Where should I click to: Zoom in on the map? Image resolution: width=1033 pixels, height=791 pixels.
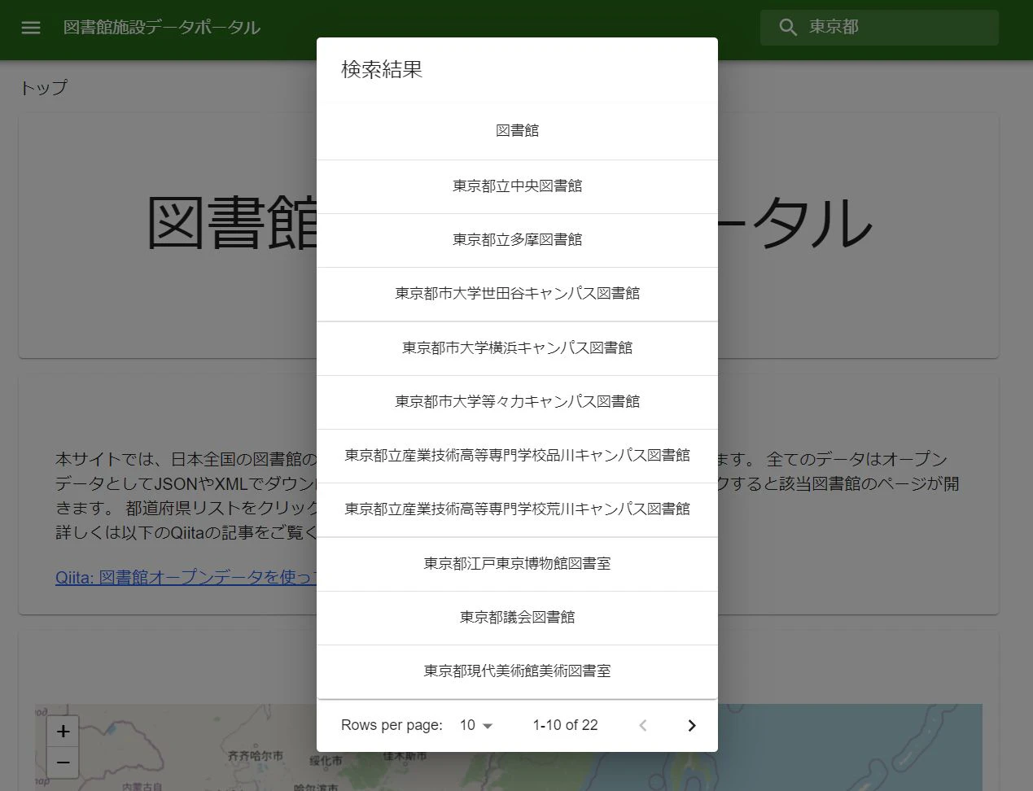click(x=63, y=732)
